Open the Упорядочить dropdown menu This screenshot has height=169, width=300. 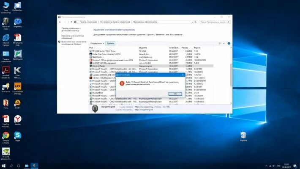97,43
